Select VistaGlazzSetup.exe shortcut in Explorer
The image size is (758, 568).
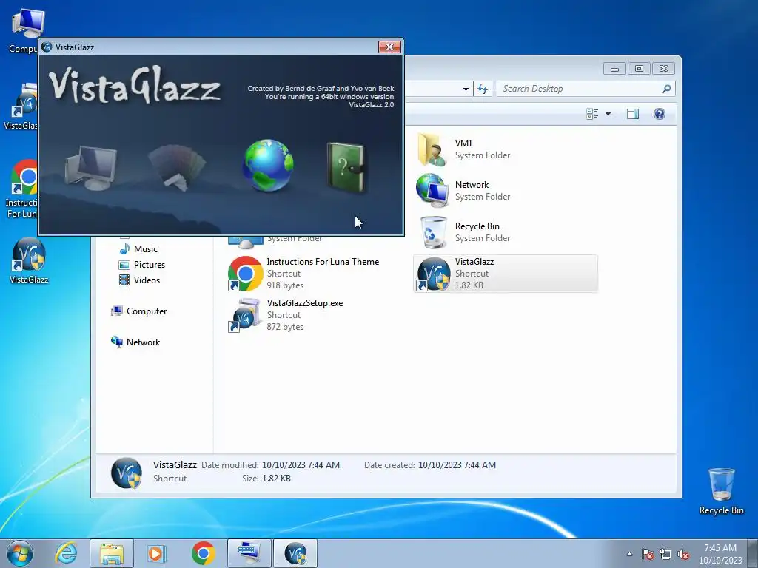point(317,315)
